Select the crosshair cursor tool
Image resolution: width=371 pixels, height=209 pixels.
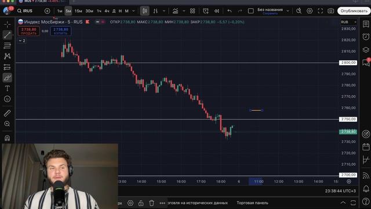(x=8, y=24)
